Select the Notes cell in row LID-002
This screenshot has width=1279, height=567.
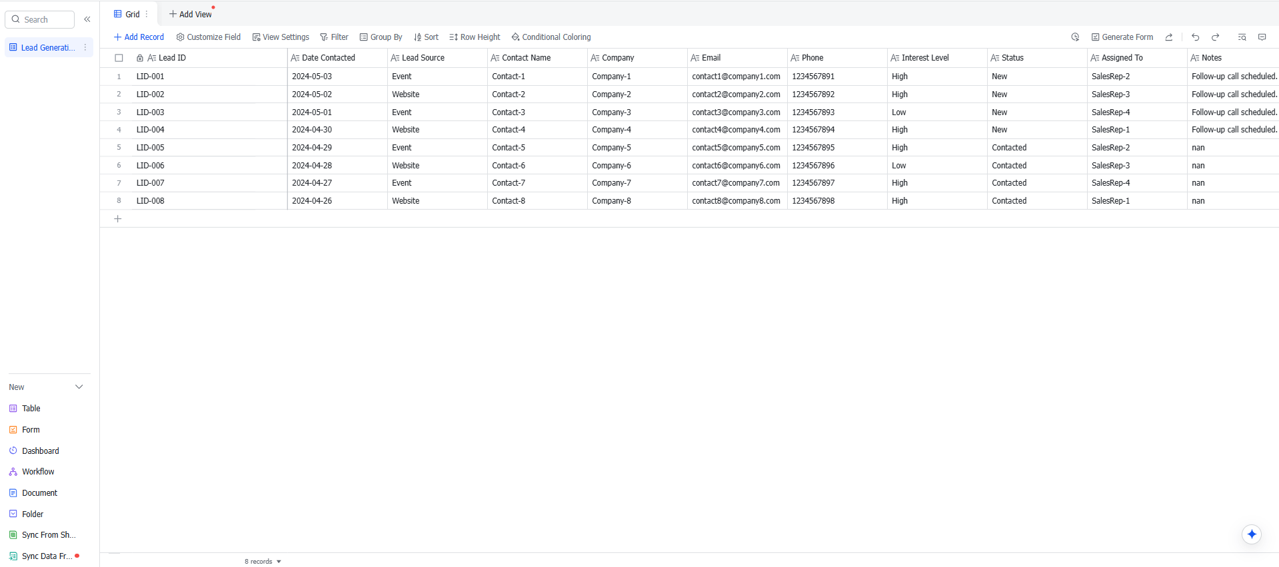1233,94
